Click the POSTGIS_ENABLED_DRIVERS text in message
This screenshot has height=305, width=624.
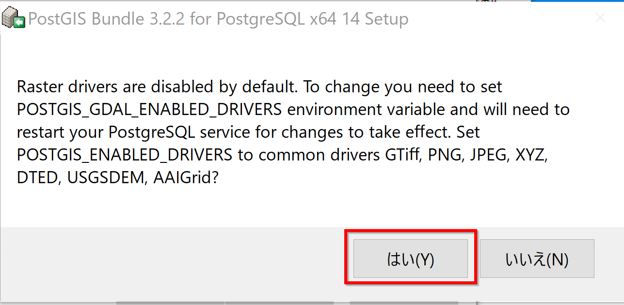125,155
